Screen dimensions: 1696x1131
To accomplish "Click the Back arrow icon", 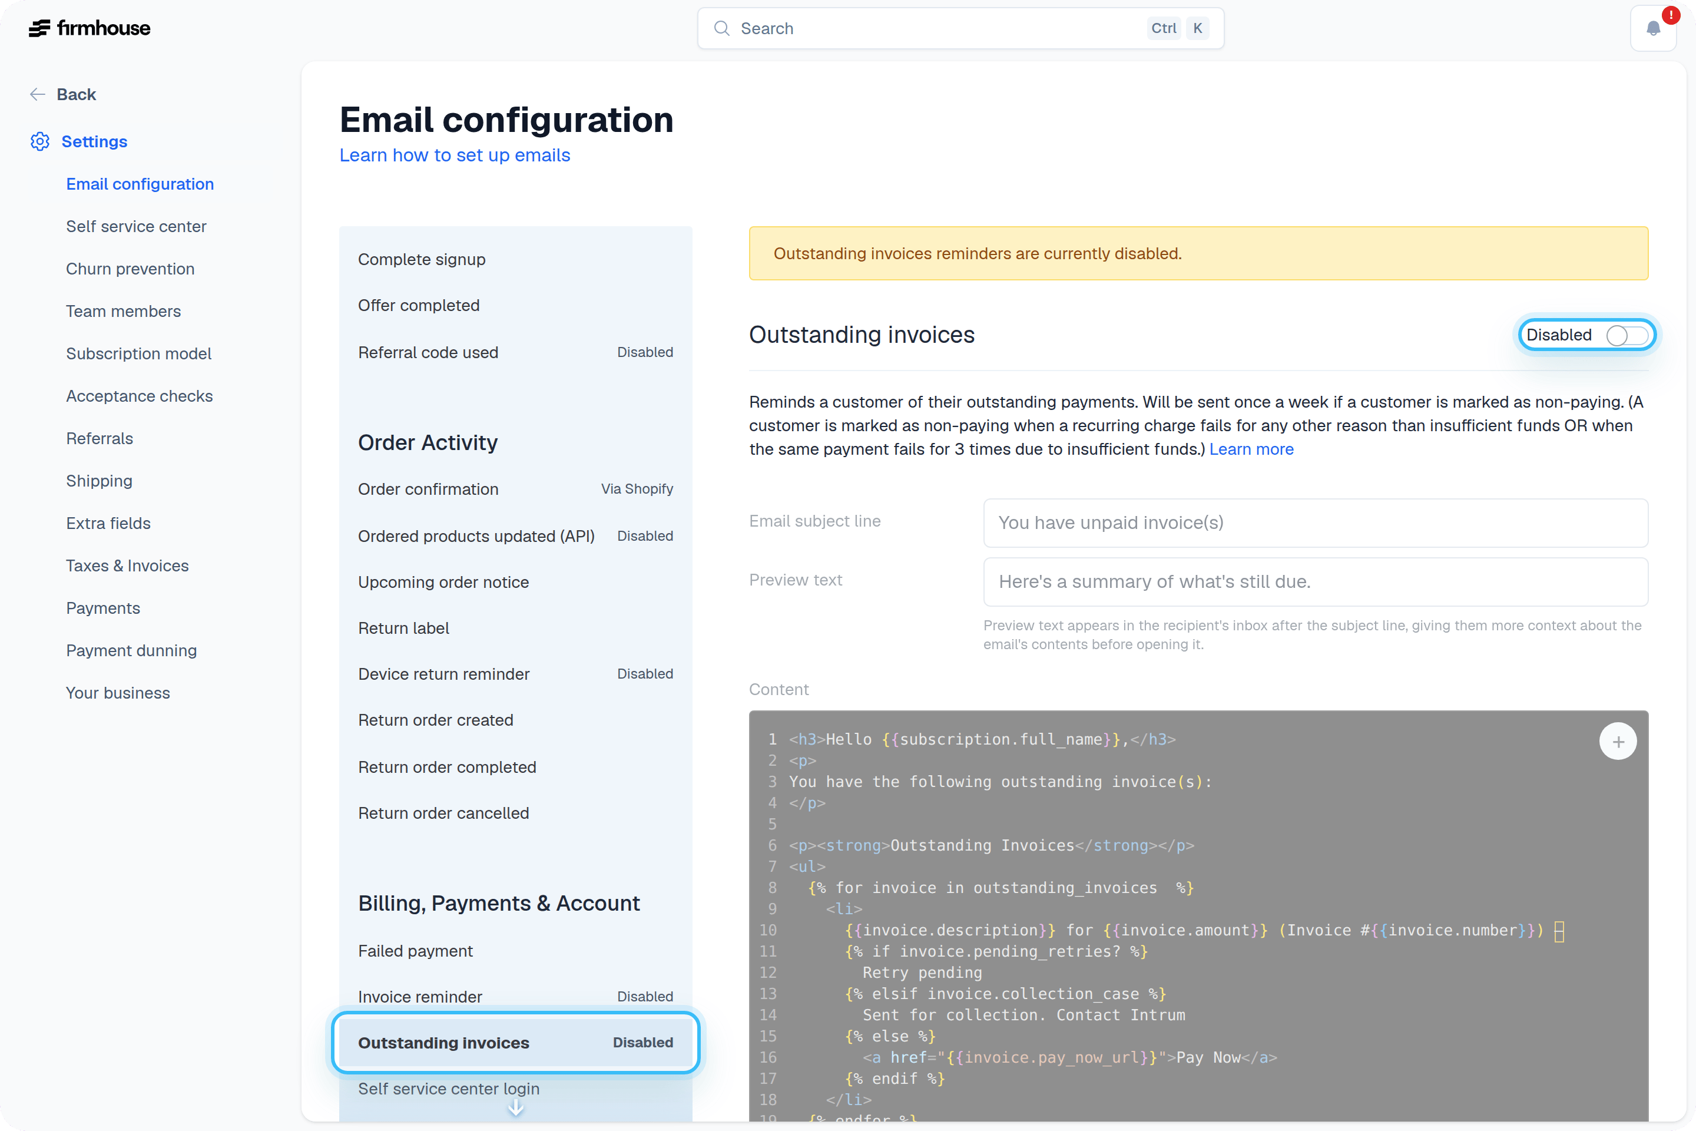I will tap(38, 94).
